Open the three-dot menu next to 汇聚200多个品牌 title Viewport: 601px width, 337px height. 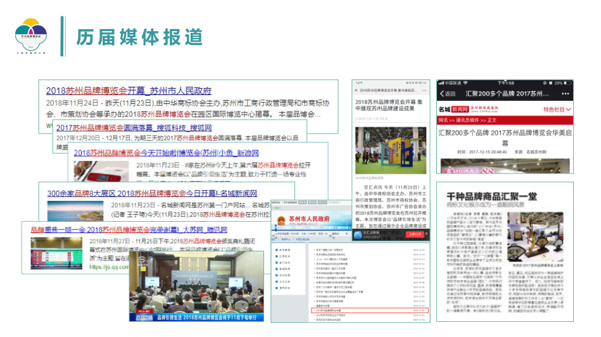[566, 94]
